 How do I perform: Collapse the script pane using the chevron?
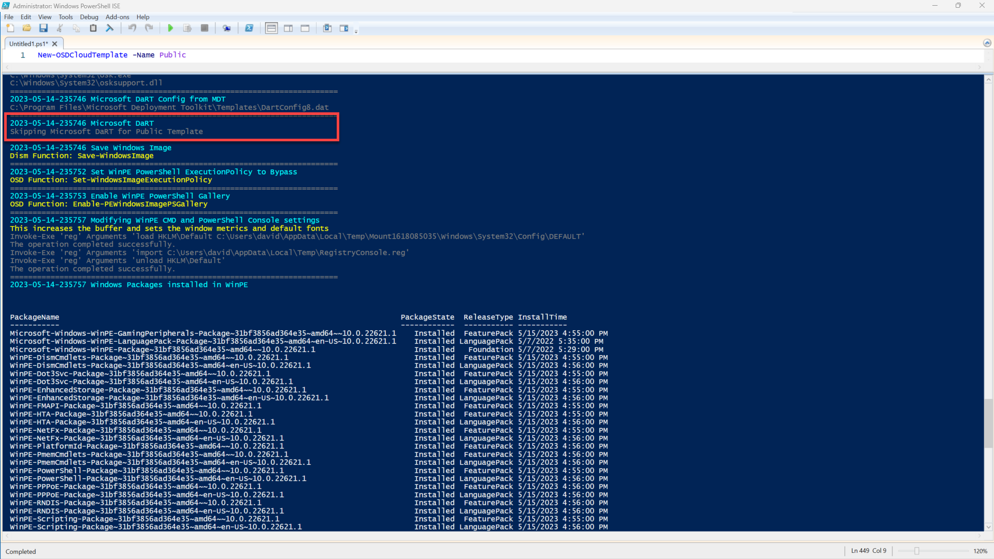point(987,43)
